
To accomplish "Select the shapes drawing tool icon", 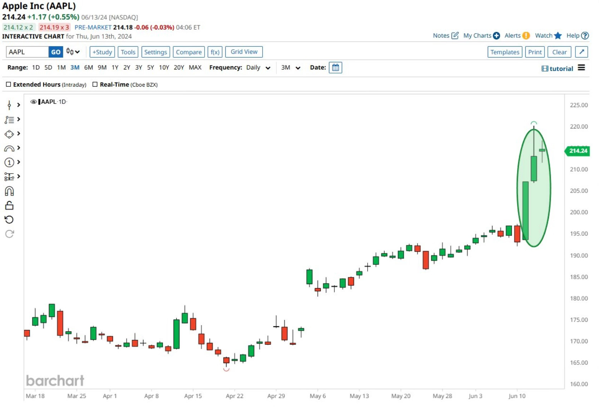I will tap(9, 134).
